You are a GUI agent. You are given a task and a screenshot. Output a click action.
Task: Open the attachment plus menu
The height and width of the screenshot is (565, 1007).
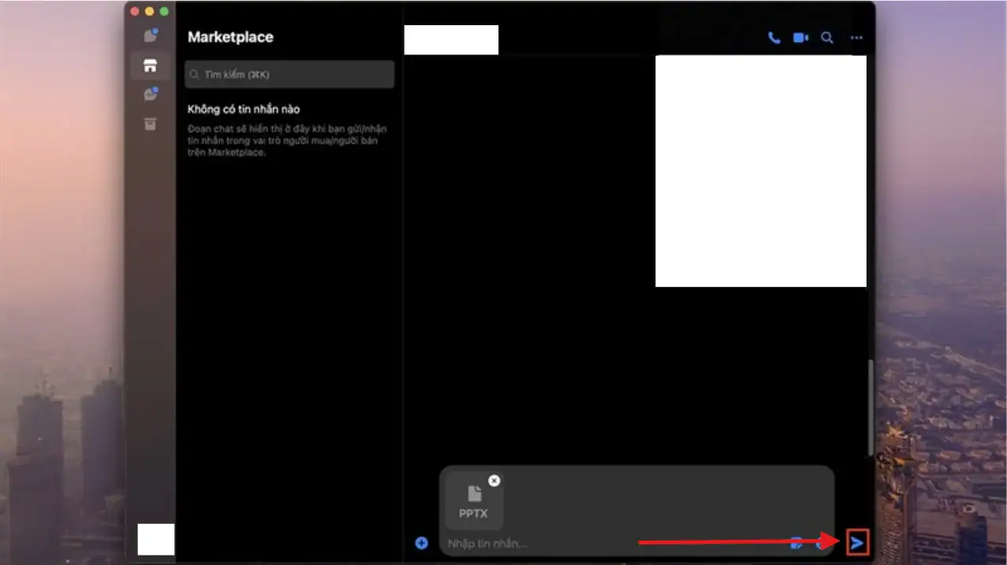coord(421,542)
